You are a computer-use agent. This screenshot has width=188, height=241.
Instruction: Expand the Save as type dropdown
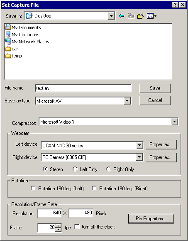point(127,101)
